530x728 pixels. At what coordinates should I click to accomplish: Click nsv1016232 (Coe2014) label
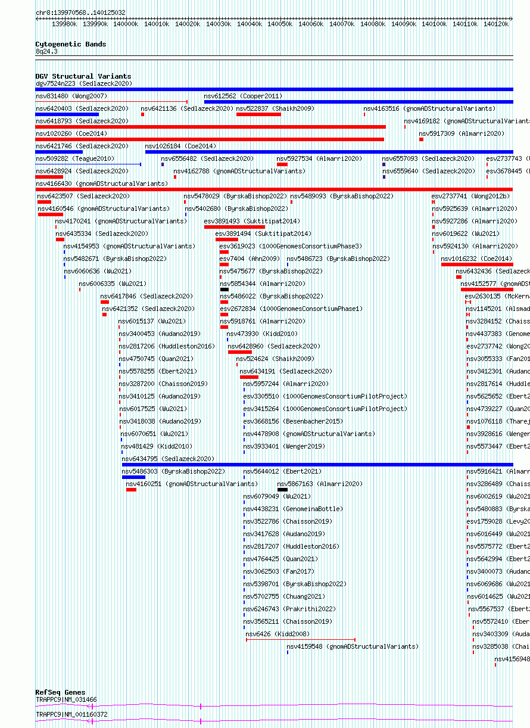pyautogui.click(x=476, y=259)
